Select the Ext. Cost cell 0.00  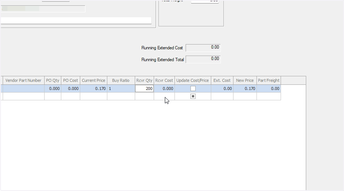click(x=222, y=89)
